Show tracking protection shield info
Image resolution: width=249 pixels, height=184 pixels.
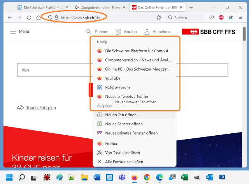pos(50,18)
